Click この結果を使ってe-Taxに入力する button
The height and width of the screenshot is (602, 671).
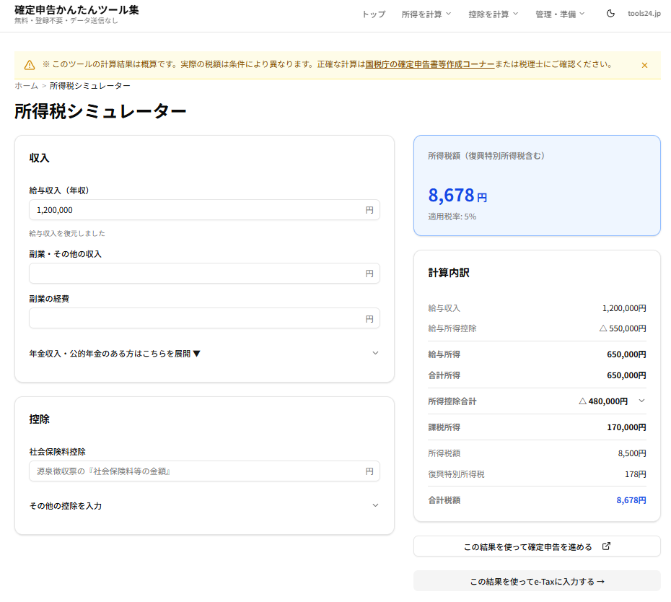(537, 581)
